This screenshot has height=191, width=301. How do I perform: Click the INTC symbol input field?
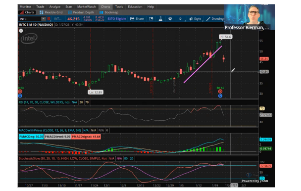(30, 19)
